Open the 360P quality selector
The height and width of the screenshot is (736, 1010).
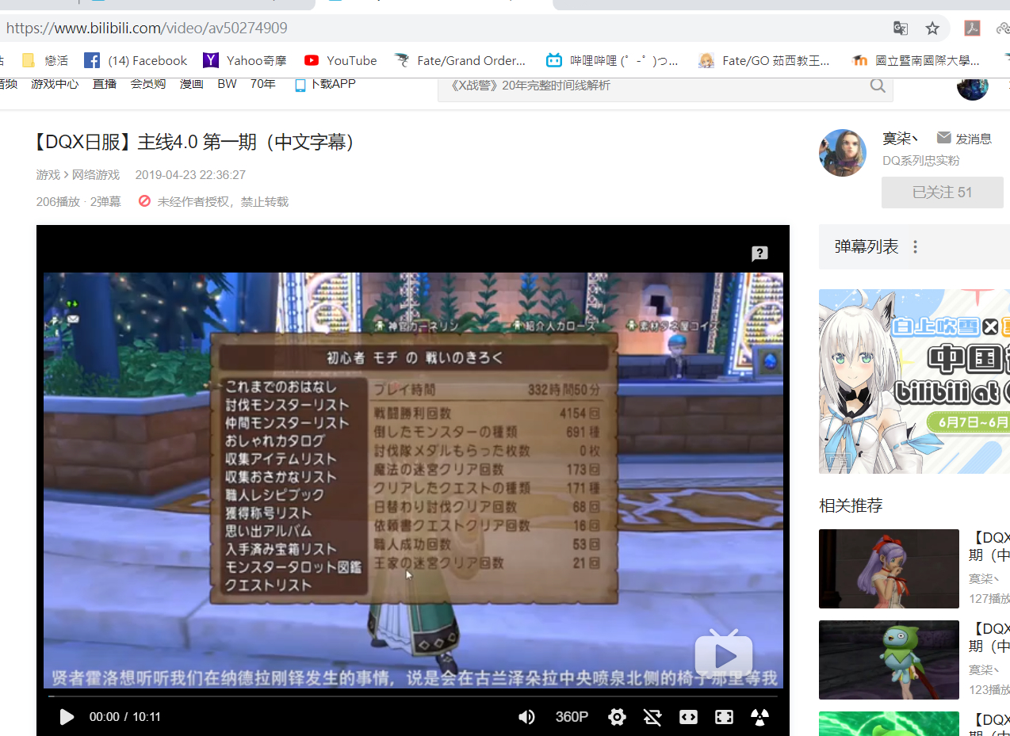tap(572, 717)
